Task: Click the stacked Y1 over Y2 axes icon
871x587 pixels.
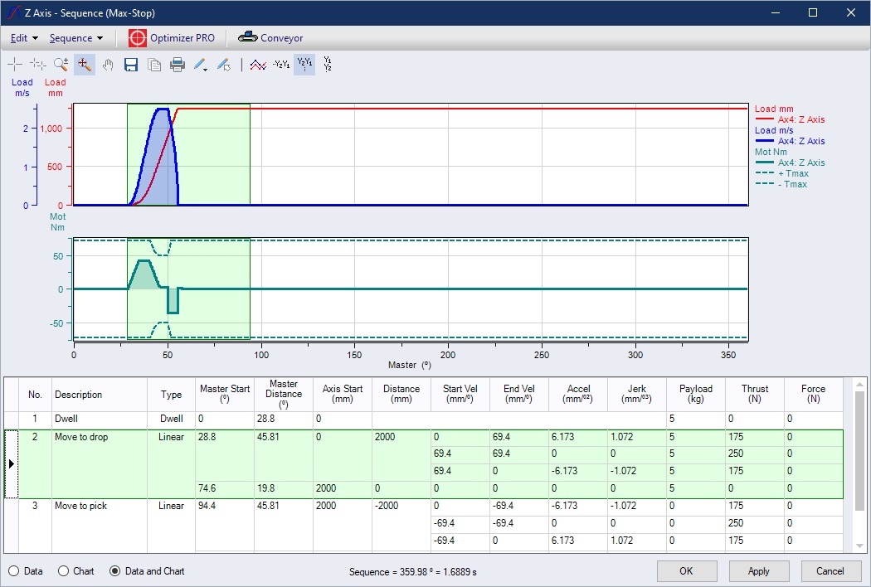Action: [x=328, y=64]
